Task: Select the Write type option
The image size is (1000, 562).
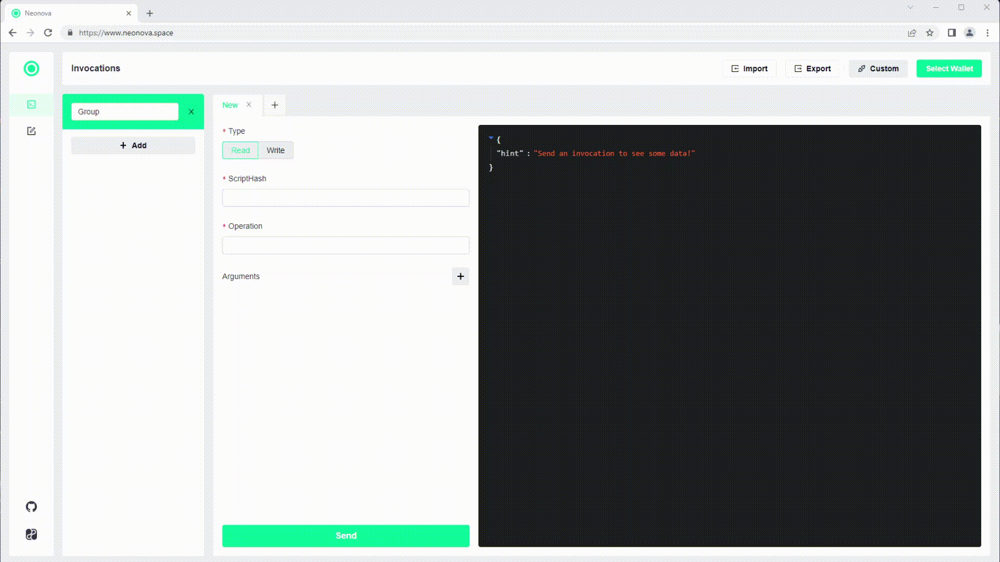Action: point(274,150)
